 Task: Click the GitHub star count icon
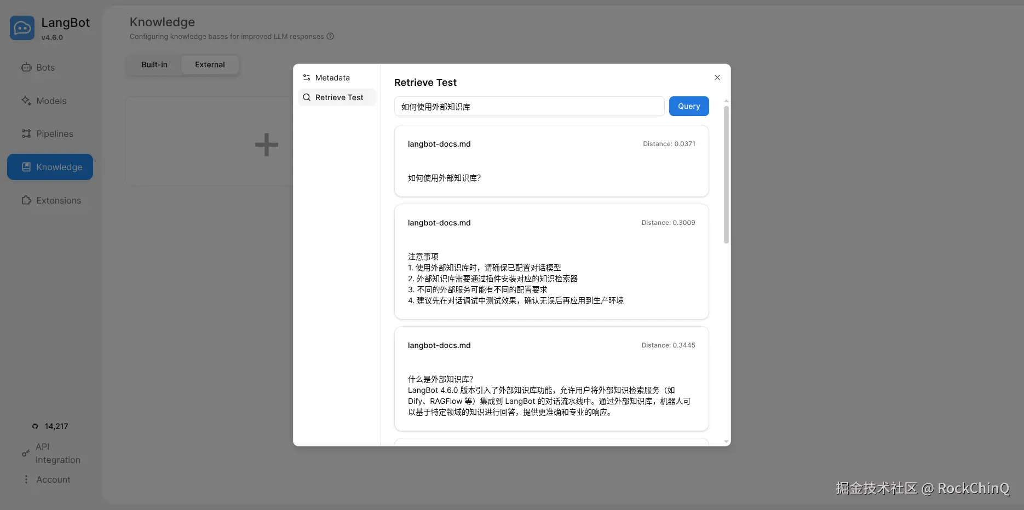pos(35,426)
